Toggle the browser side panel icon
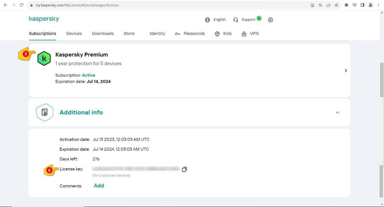The height and width of the screenshot is (207, 384). [x=363, y=5]
